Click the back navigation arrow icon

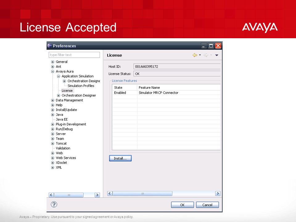pos(195,55)
